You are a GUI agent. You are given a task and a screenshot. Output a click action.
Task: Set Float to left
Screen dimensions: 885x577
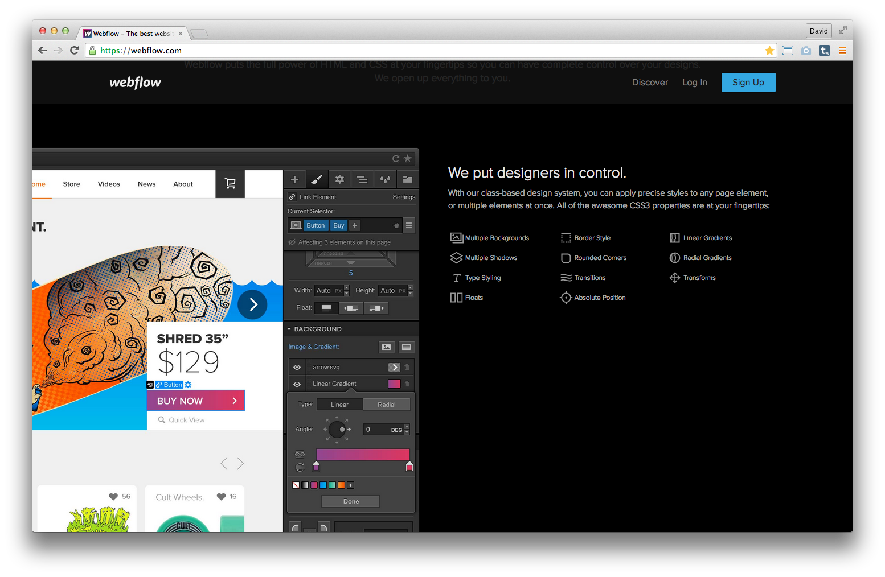click(351, 308)
